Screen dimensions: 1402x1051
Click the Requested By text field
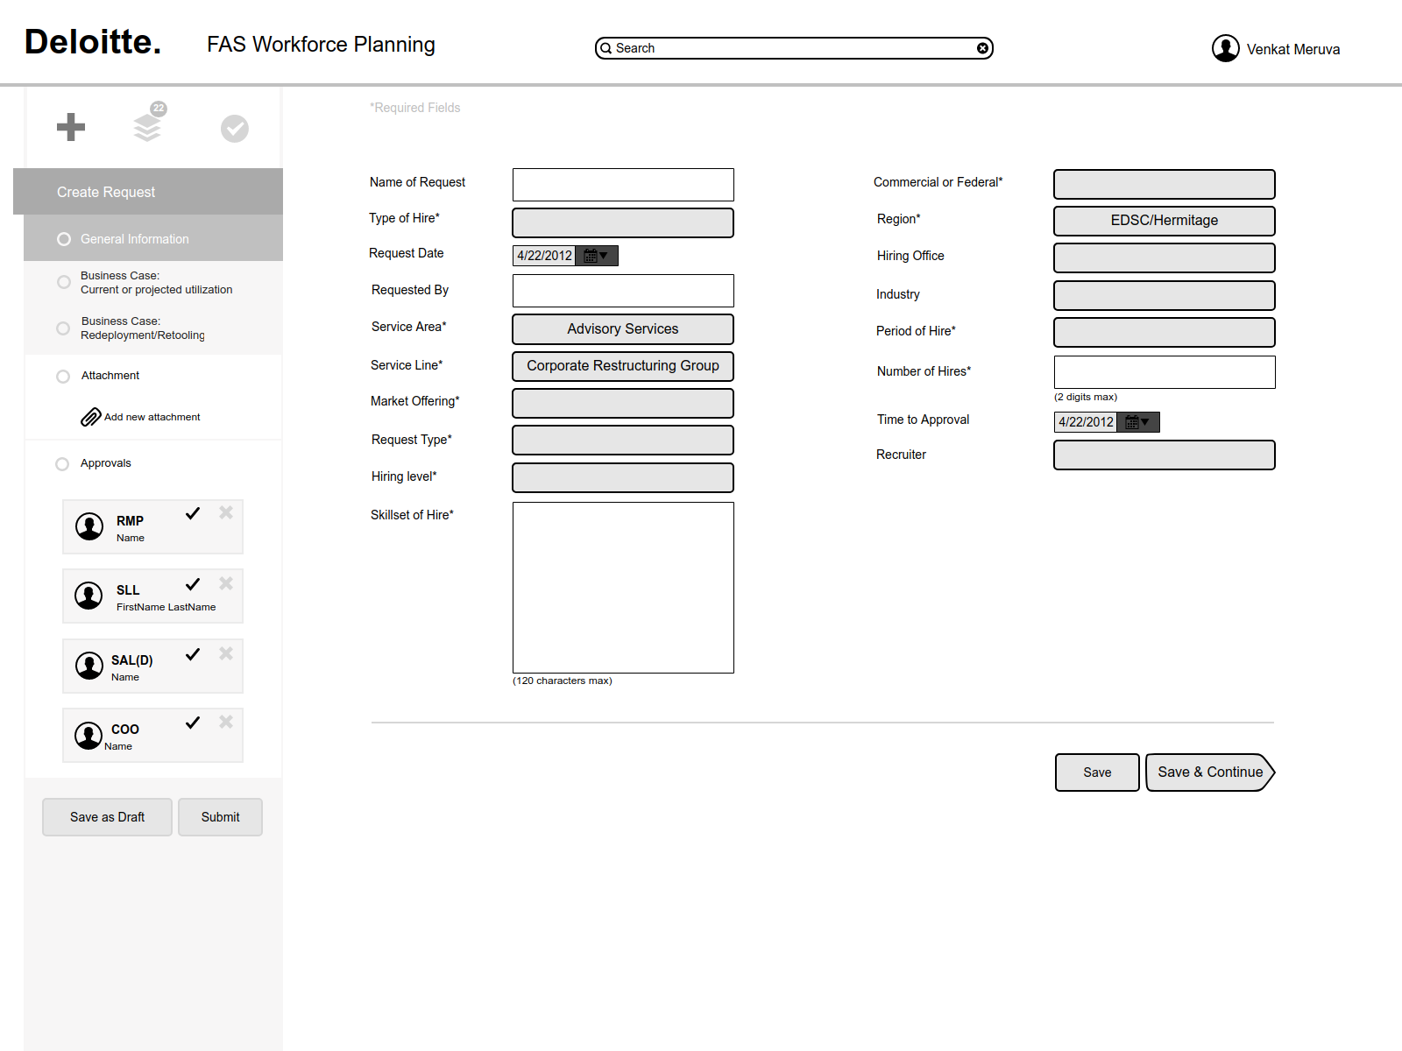(623, 291)
